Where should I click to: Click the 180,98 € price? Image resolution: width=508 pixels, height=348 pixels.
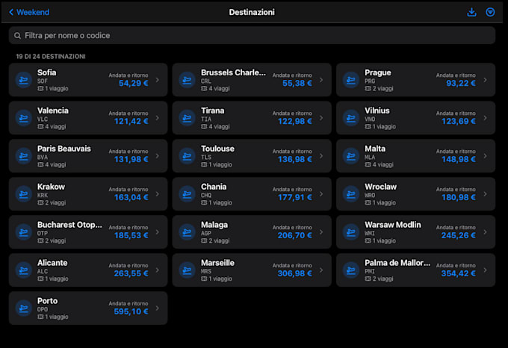(x=459, y=197)
